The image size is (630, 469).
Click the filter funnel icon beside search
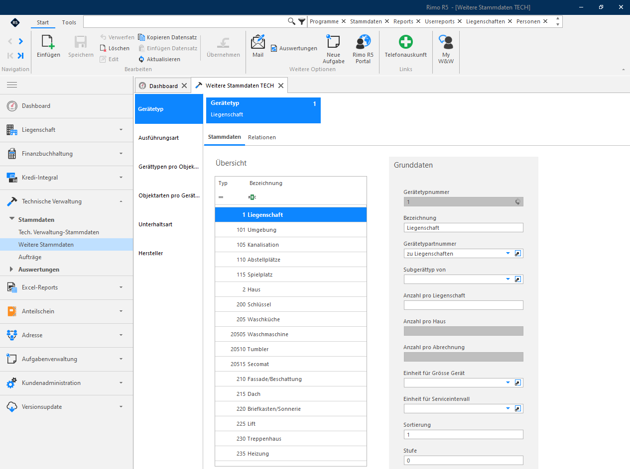pos(301,21)
